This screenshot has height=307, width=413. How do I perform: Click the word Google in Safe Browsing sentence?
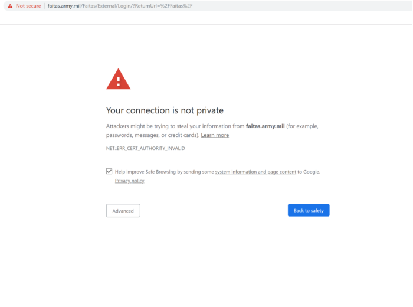[x=311, y=172]
